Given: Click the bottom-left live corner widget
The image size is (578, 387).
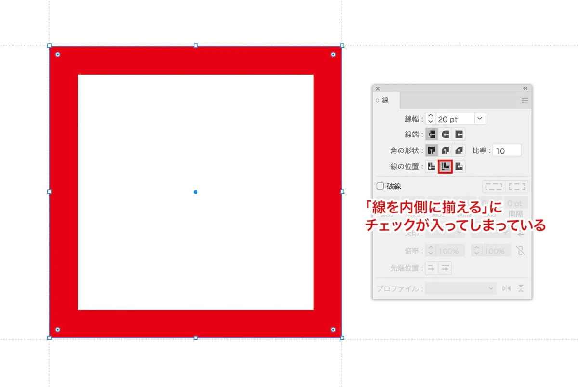Looking at the screenshot, I should point(58,330).
